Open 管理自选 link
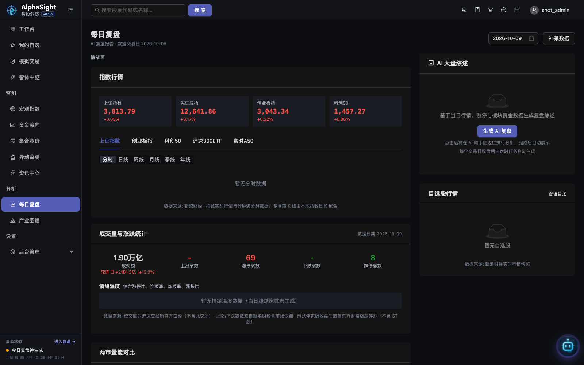This screenshot has width=584, height=365. click(557, 194)
